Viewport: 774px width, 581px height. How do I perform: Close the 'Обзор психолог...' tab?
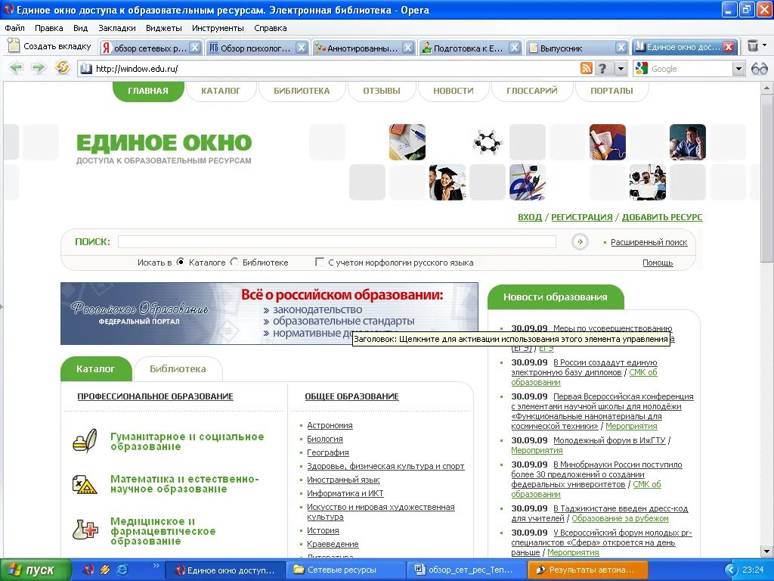pyautogui.click(x=301, y=48)
